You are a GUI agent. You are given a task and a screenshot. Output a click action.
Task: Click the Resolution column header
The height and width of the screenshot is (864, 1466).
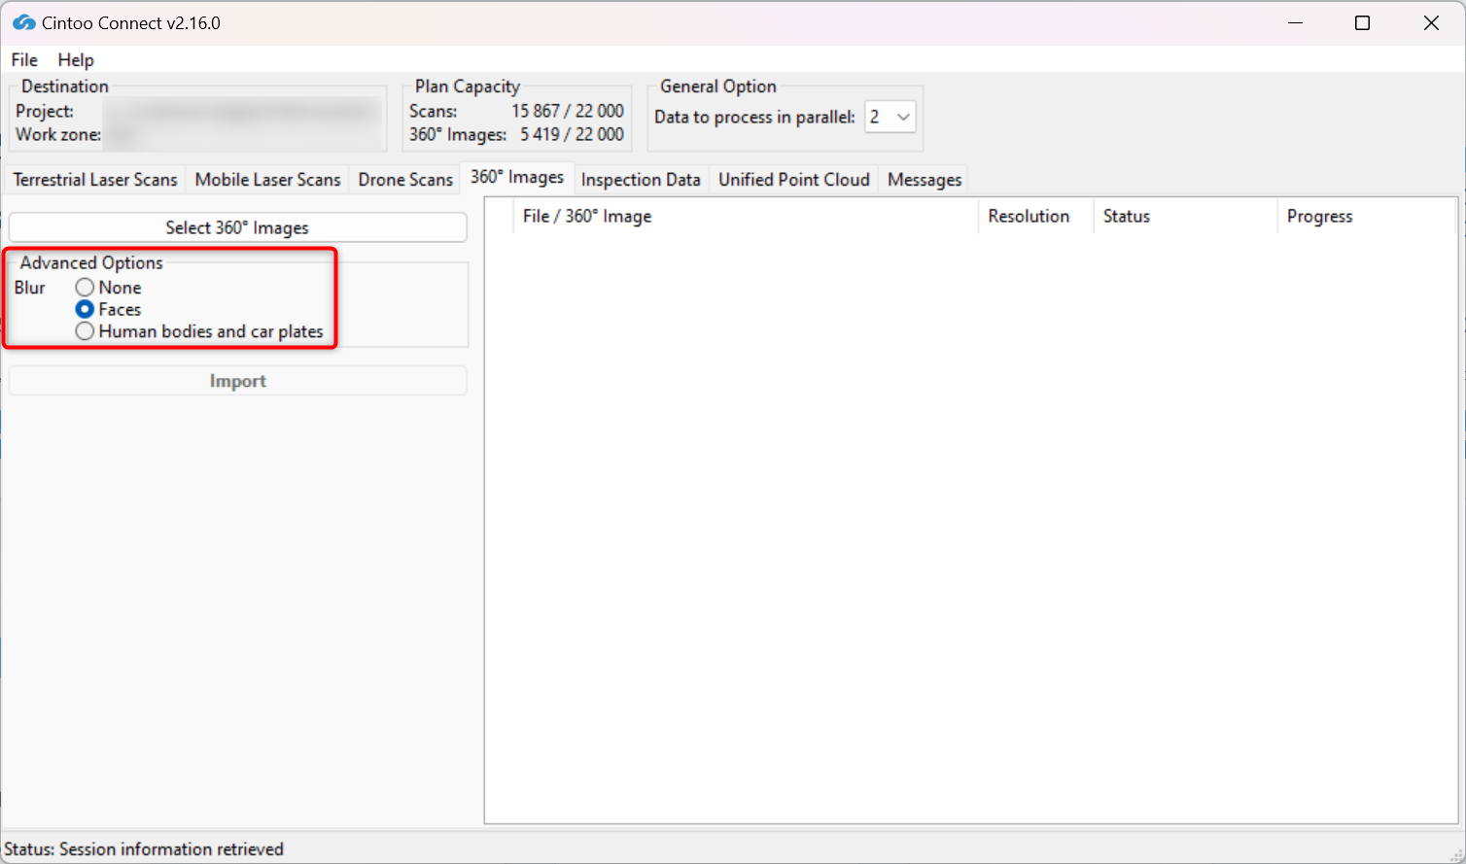[x=1036, y=216]
